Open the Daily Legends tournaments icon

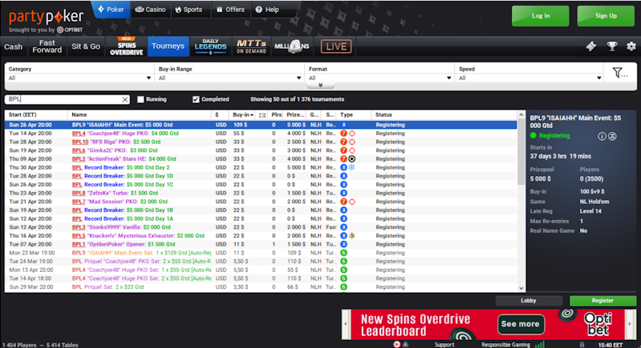pyautogui.click(x=210, y=46)
